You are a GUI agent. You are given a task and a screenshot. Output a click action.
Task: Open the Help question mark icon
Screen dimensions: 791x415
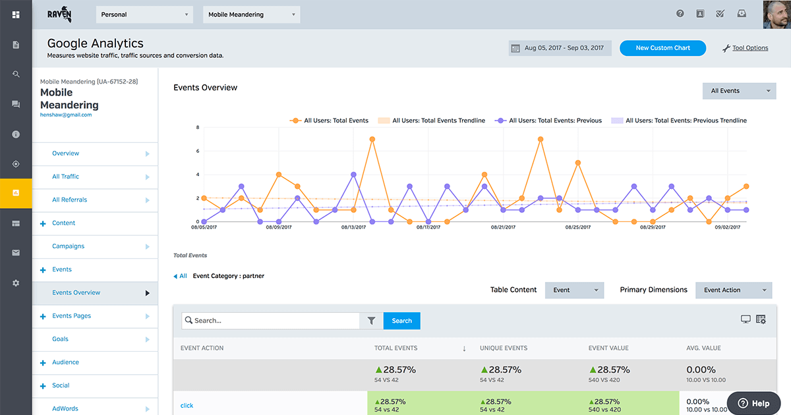680,13
